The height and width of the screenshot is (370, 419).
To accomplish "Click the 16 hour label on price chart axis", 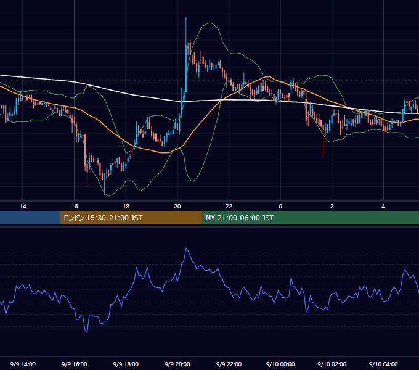I will pyautogui.click(x=75, y=207).
